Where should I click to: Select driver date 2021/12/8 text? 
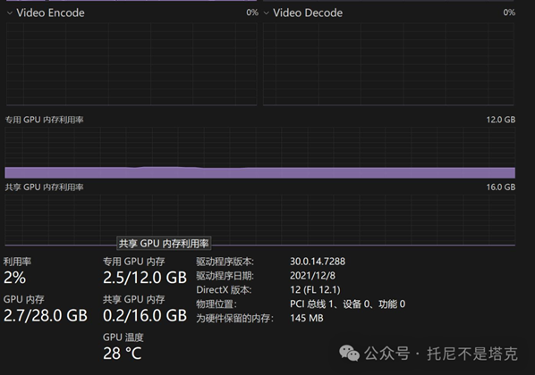[x=312, y=276]
